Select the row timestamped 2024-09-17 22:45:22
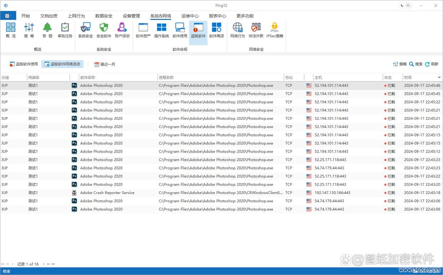 221,102
